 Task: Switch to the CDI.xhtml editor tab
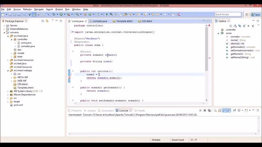click(x=145, y=21)
